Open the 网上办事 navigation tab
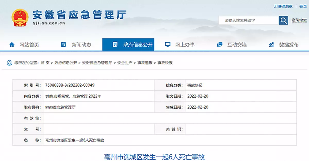This screenshot has width=309, height=161. click(185, 45)
